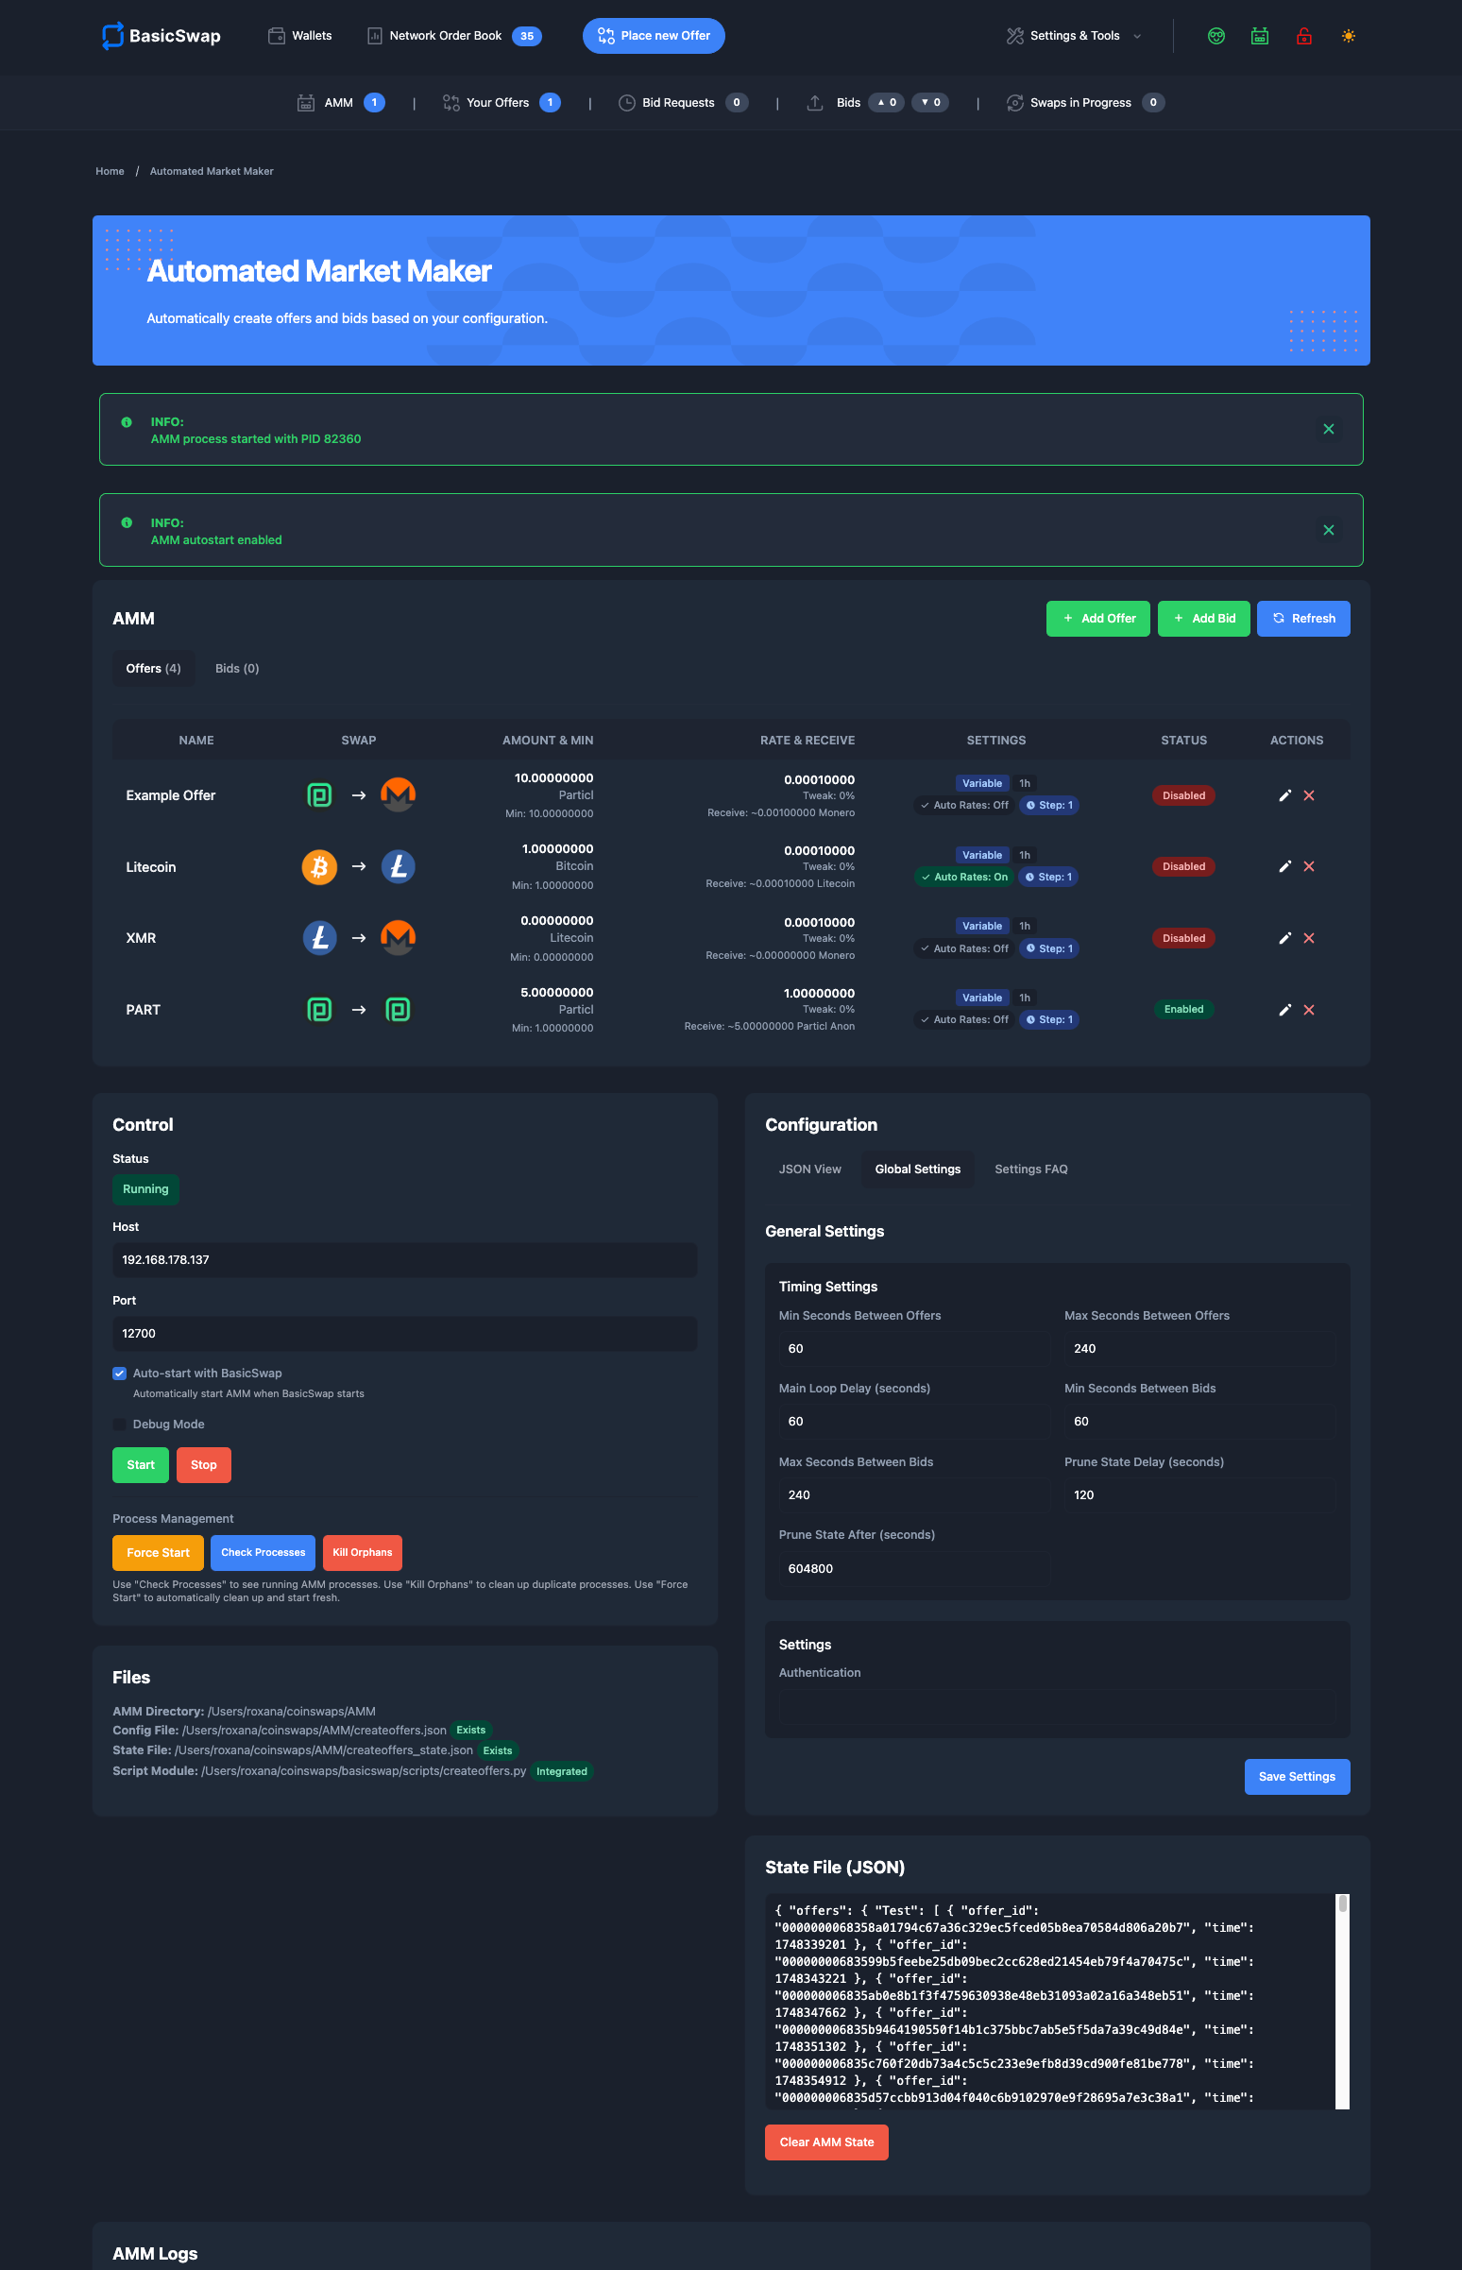Screen dimensions: 1462x2270
Task: Dismiss the AMM process started notice
Action: [x=1328, y=429]
